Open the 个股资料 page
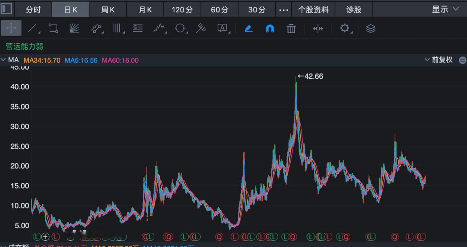 click(313, 10)
